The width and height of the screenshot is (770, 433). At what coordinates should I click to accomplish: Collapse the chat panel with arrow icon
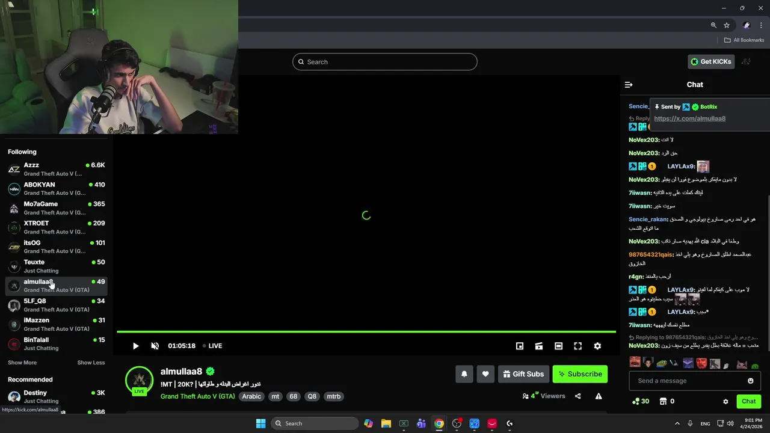[x=629, y=85]
